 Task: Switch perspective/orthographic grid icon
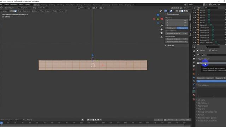click(162, 37)
